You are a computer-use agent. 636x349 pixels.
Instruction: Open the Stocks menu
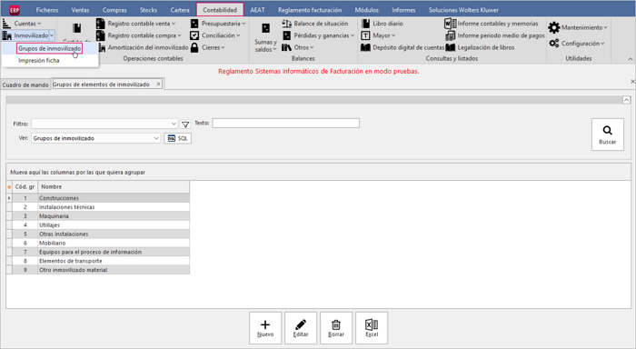[148, 10]
